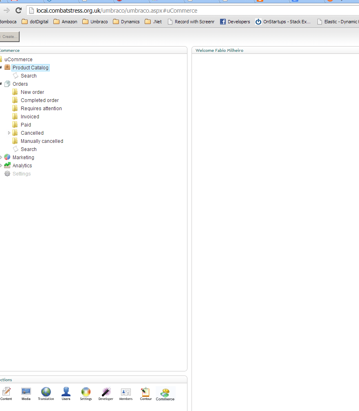359x411 pixels.
Task: Open the Paid orders list
Action: [x=26, y=124]
